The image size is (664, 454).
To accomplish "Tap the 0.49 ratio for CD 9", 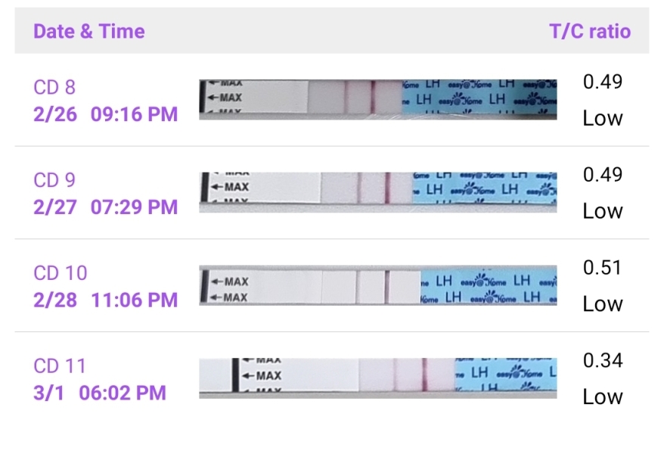I will (602, 174).
